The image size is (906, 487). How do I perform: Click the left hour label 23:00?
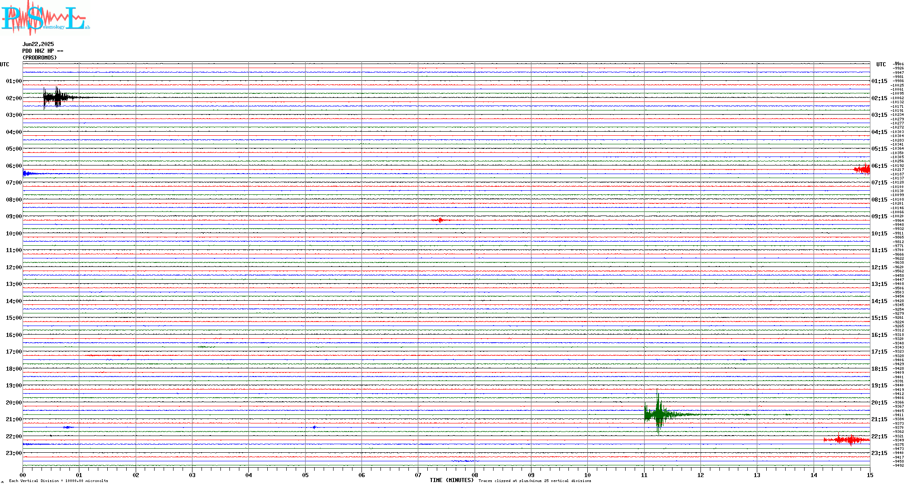pos(14,453)
